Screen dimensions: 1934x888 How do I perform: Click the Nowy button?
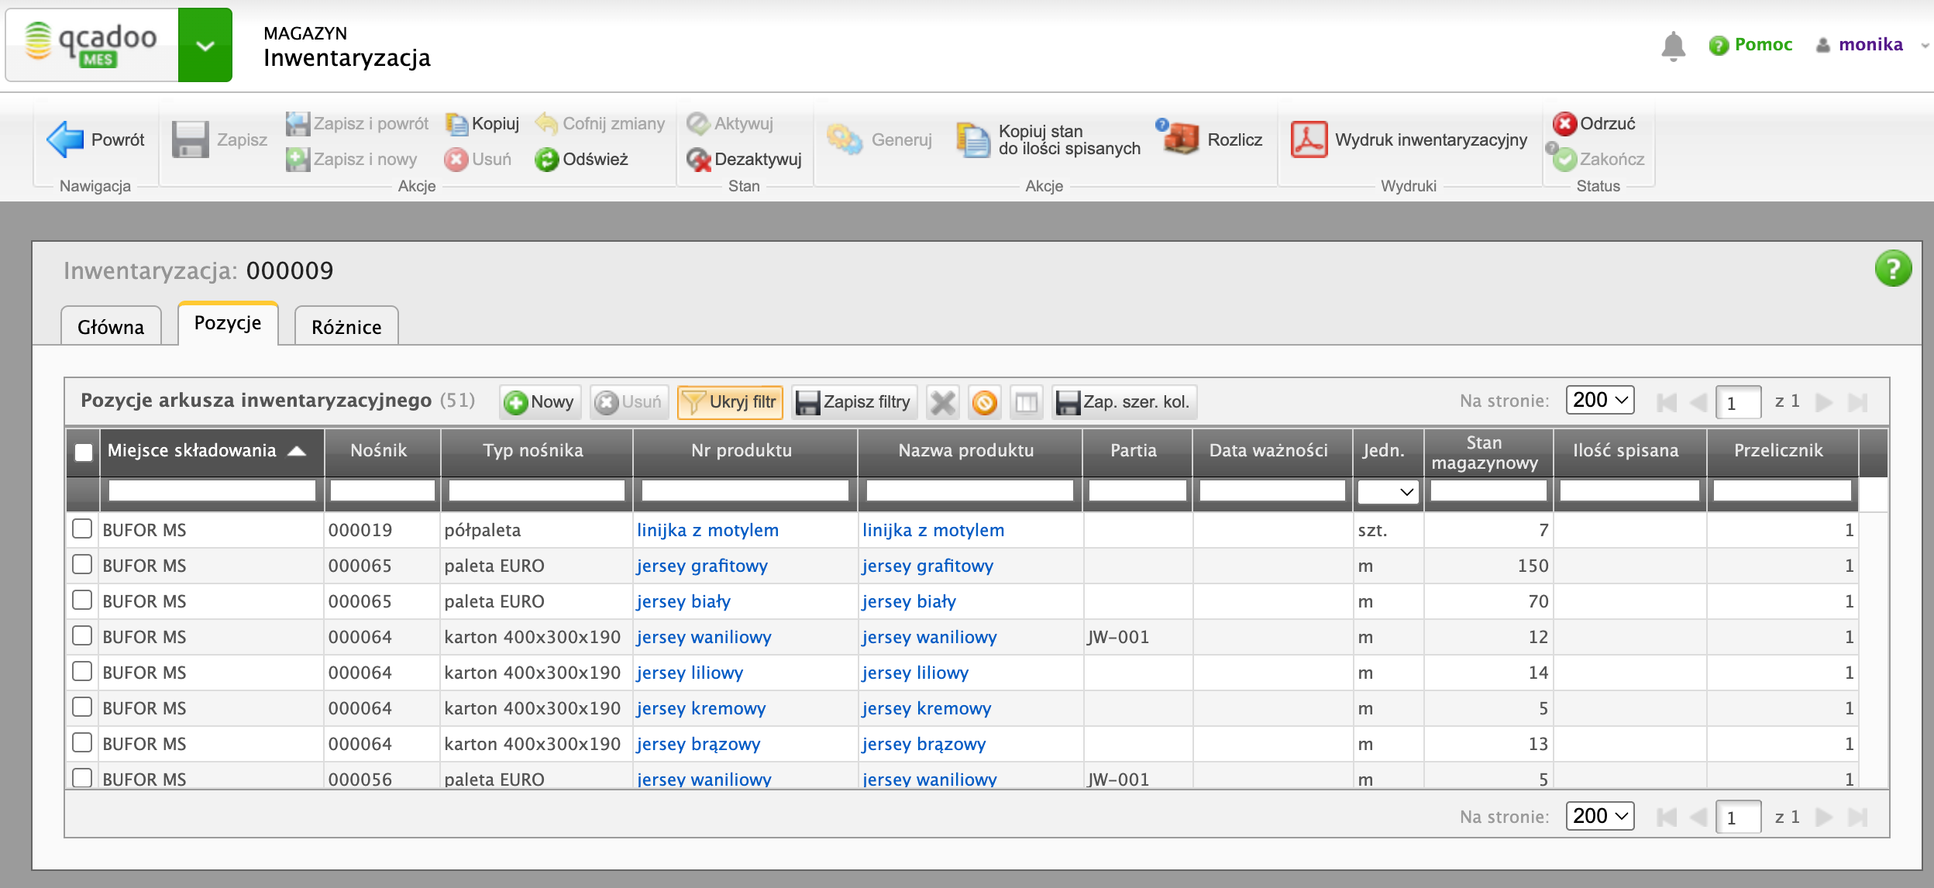pyautogui.click(x=540, y=402)
